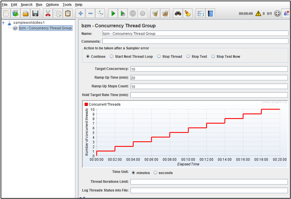This screenshot has height=199, width=291.
Task: Click the Hold Target Rate Time field
Action: pos(209,95)
